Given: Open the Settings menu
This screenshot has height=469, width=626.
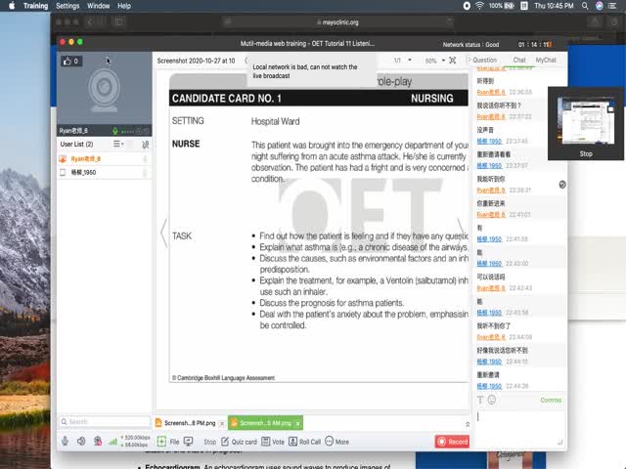Looking at the screenshot, I should tap(67, 6).
